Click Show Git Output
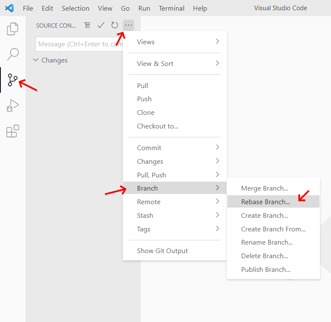331x322 pixels. point(162,251)
